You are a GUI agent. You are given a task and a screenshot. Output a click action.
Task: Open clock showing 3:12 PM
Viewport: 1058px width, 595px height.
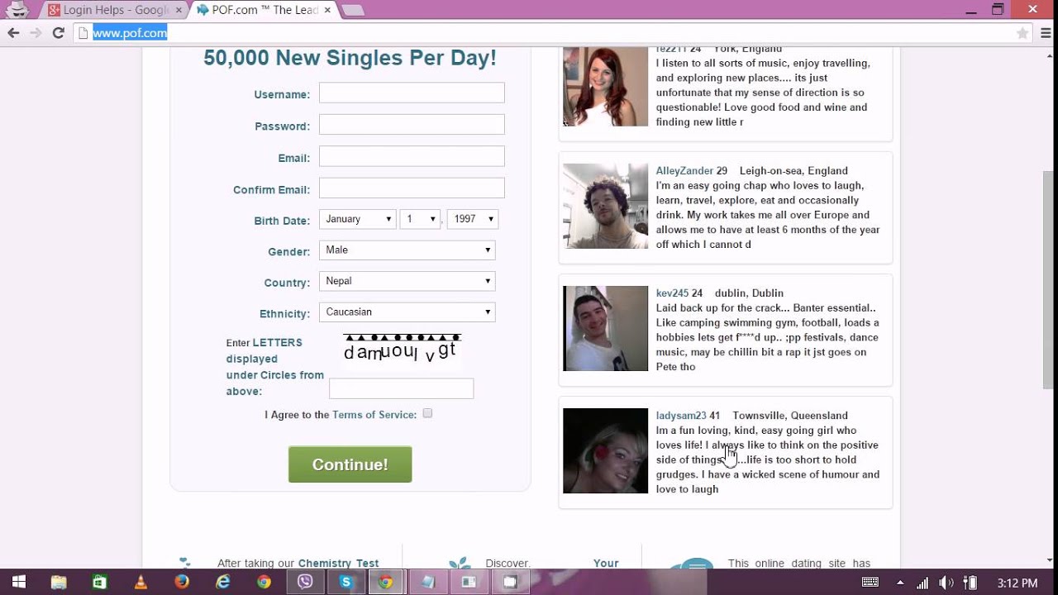point(1017,583)
